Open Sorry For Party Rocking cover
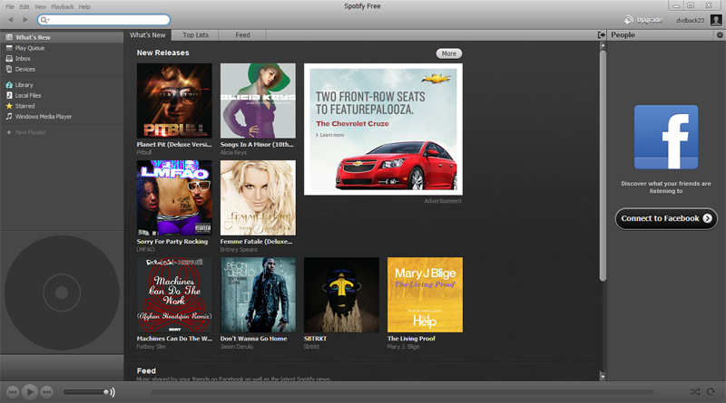Viewport: 726px width, 403px height. click(174, 197)
